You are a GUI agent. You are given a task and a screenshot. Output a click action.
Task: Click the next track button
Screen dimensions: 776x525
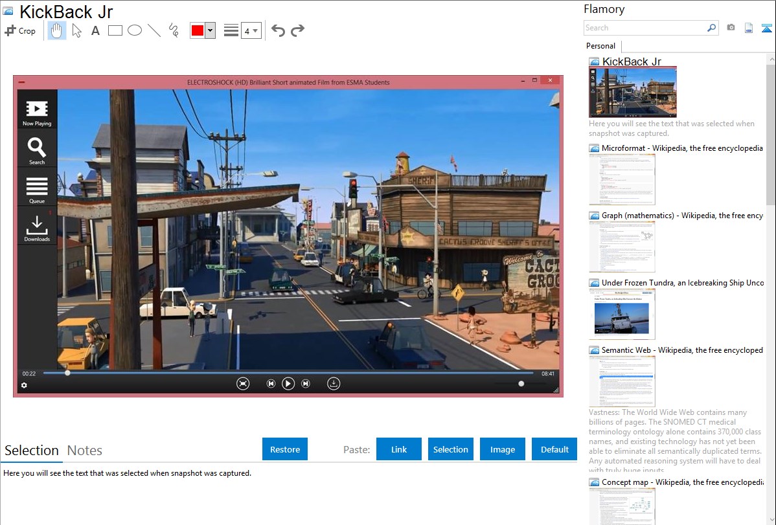(x=306, y=383)
